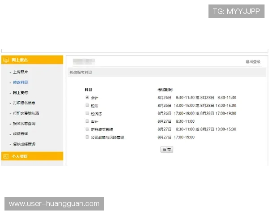Open the 上传照片 sidebar link
Viewport: 269px width, 215px height.
21,72
